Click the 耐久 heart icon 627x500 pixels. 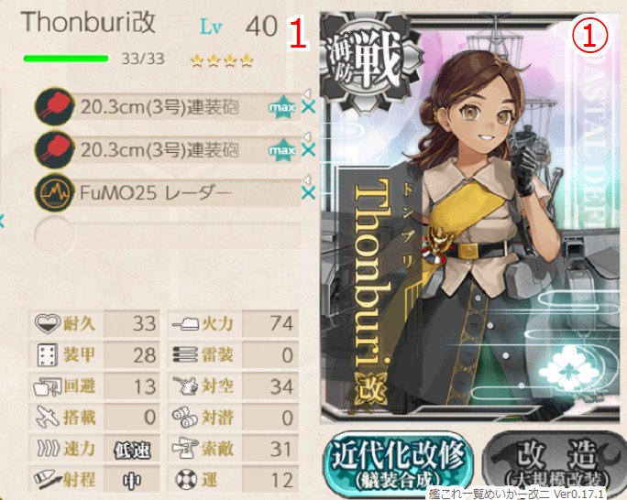[47, 322]
